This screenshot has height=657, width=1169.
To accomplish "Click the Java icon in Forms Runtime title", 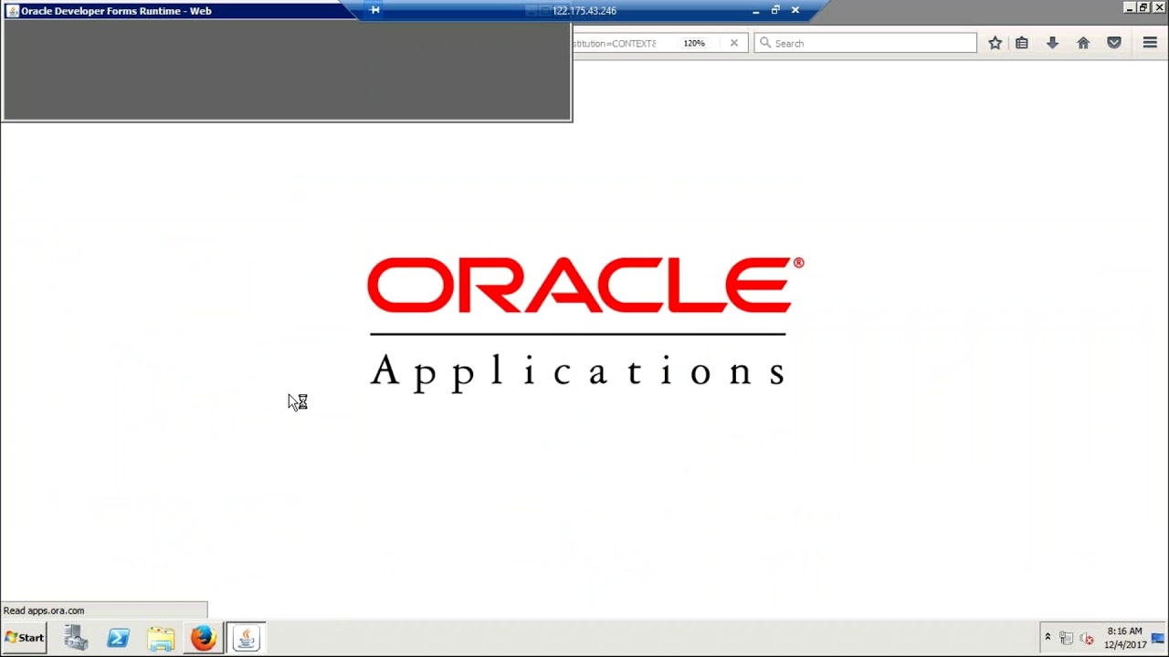I will pyautogui.click(x=13, y=11).
